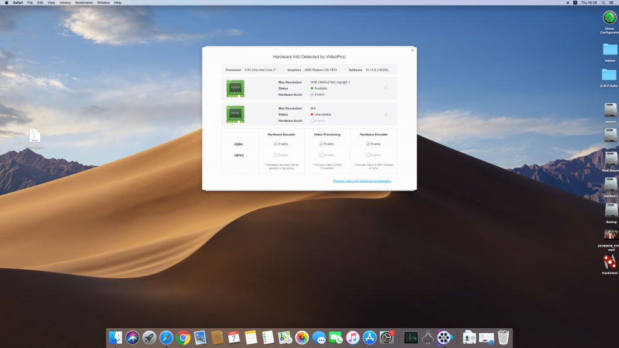Select Clover Configurator desktop icon

tap(610, 18)
